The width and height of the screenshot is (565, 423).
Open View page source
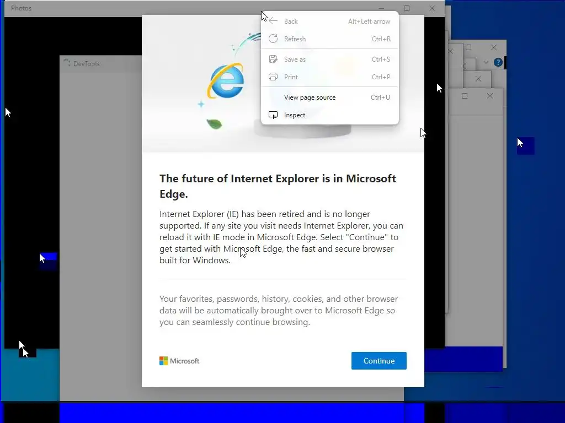pos(329,97)
